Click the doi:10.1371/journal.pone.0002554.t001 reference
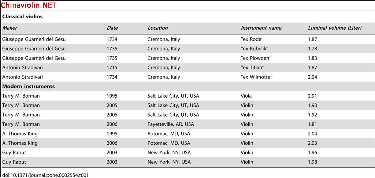This screenshot has width=375, height=178. point(45,175)
